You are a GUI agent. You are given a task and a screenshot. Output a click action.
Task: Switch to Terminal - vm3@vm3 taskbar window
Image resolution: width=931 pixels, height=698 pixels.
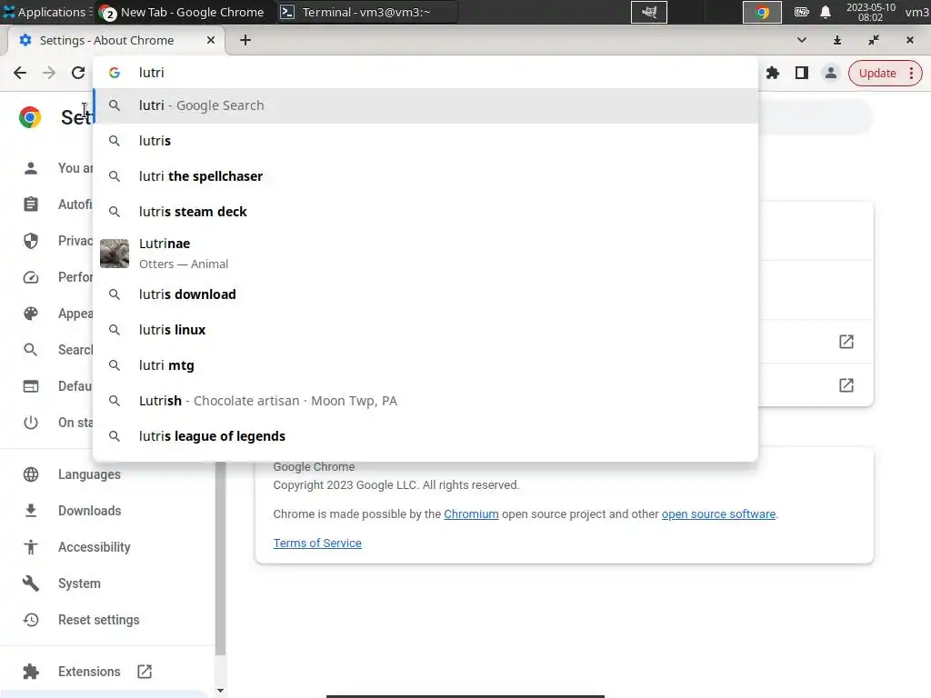pos(366,12)
